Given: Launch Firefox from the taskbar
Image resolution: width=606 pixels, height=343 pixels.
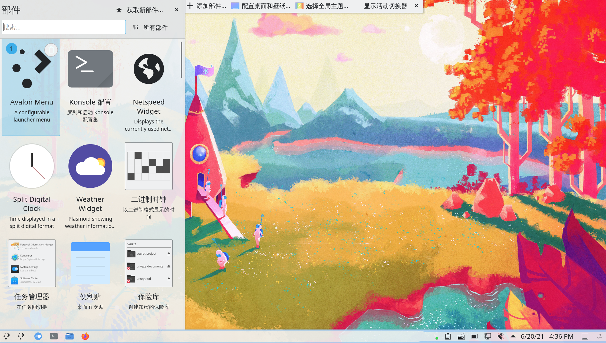Looking at the screenshot, I should pos(85,336).
